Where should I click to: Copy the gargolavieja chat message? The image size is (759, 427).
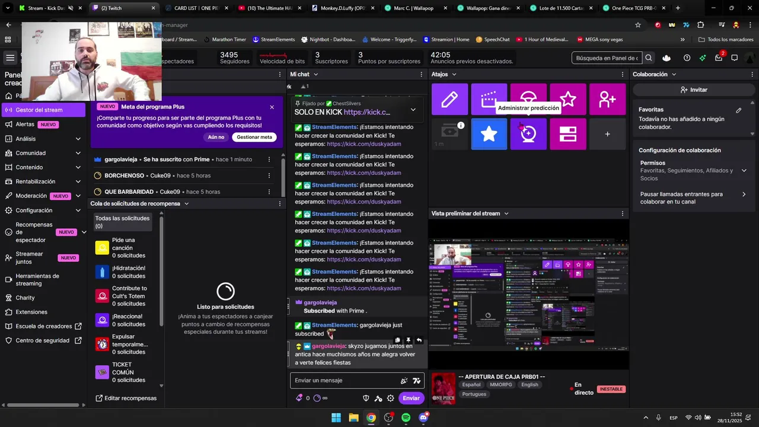(397, 340)
